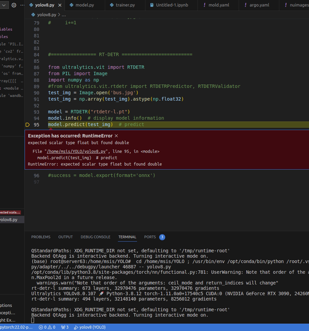Open the DEBUG CONSOLE panel tab
Viewport: 309px width, 331px height.
[x=95, y=237]
